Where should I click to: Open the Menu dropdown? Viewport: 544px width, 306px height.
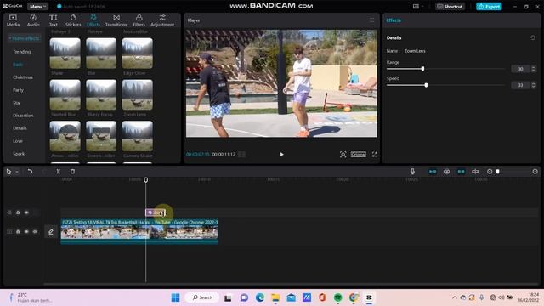[x=37, y=7]
